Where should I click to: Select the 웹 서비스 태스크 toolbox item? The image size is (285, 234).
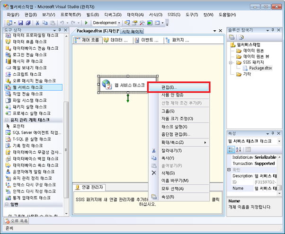click(34, 87)
